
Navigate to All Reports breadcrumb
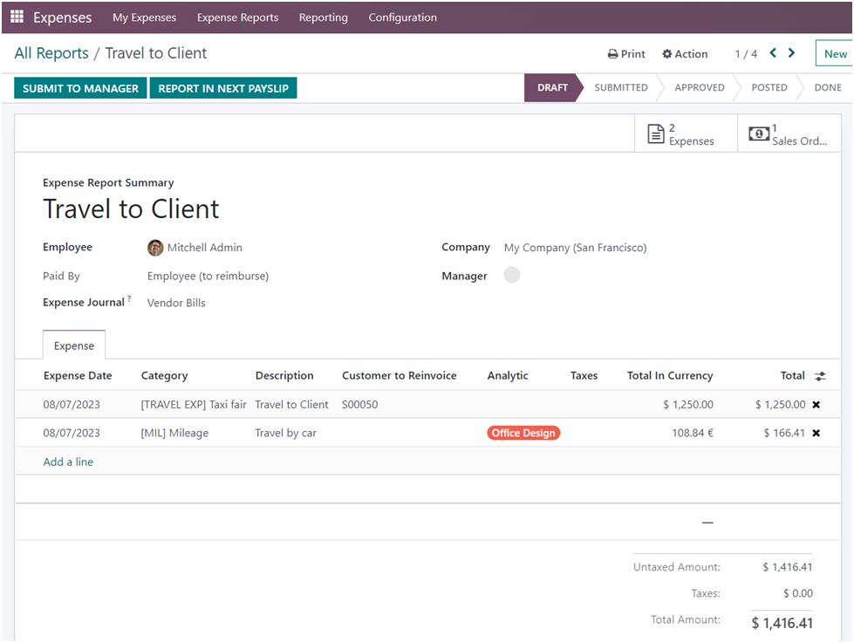[51, 53]
